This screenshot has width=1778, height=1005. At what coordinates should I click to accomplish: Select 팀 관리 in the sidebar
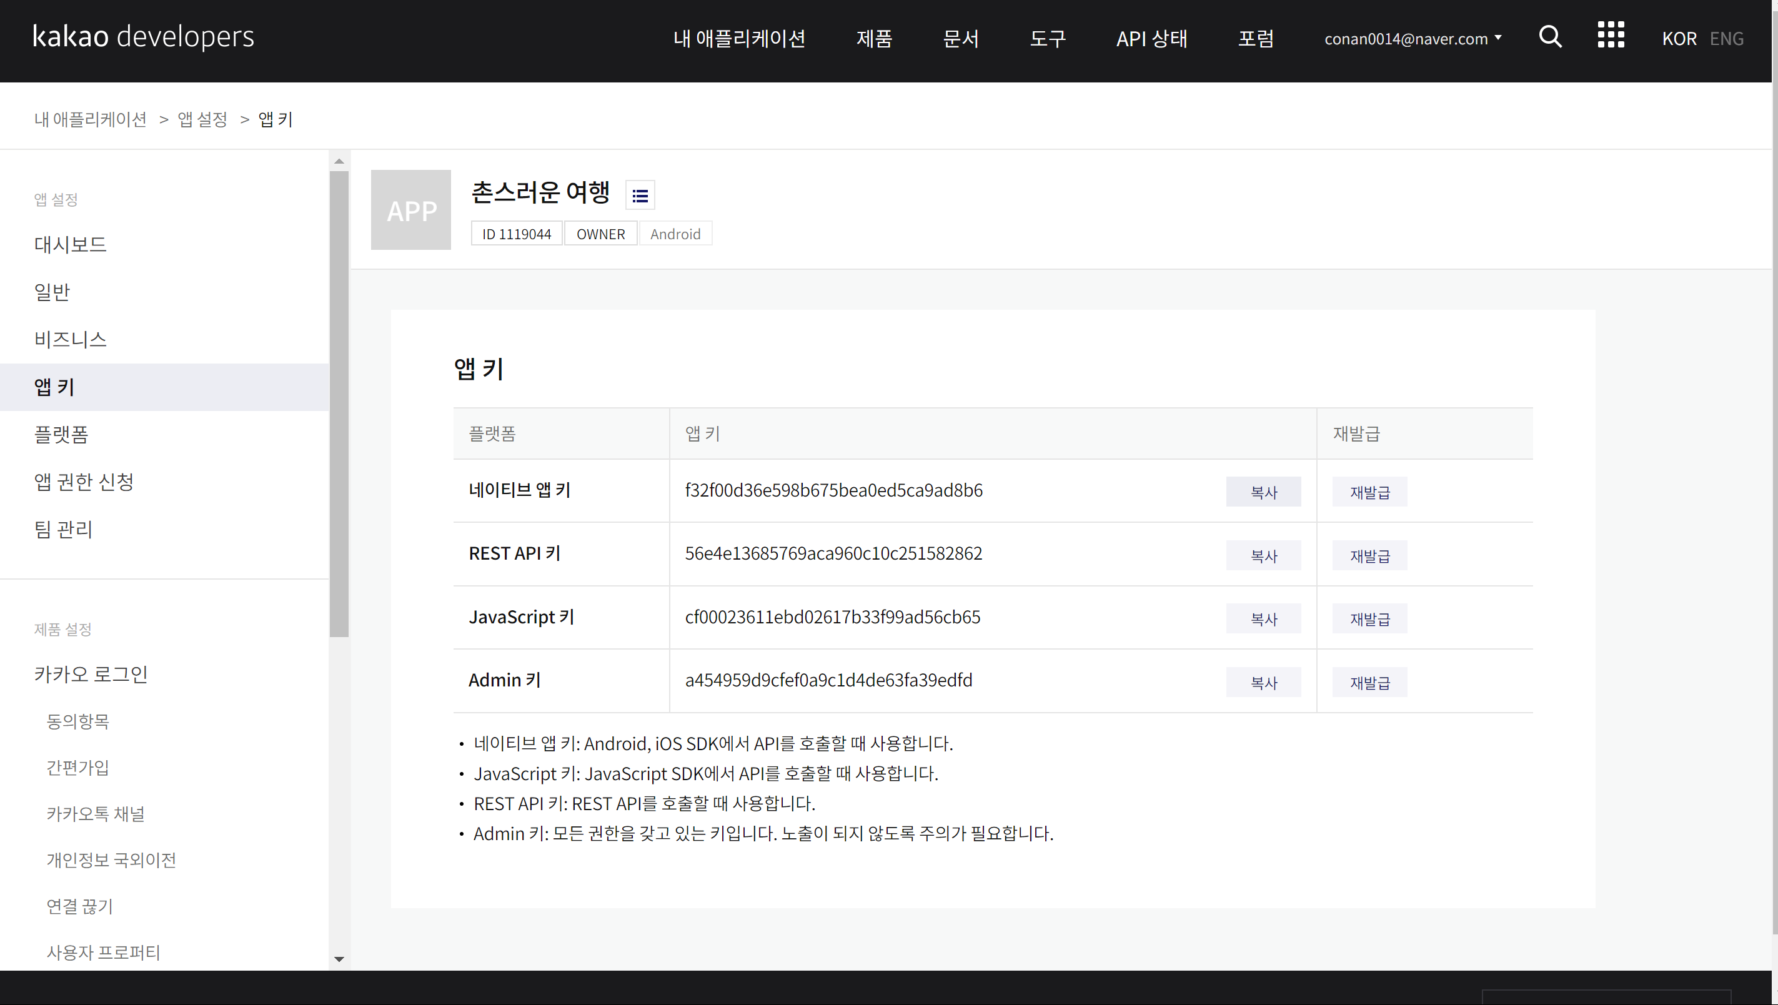164,530
